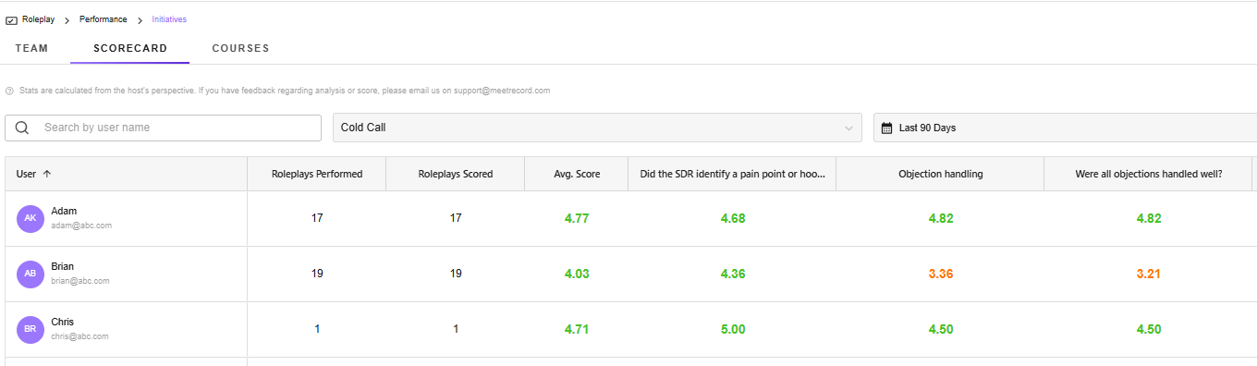
Task: Open the Last 90 Days date range
Action: [x=1065, y=128]
